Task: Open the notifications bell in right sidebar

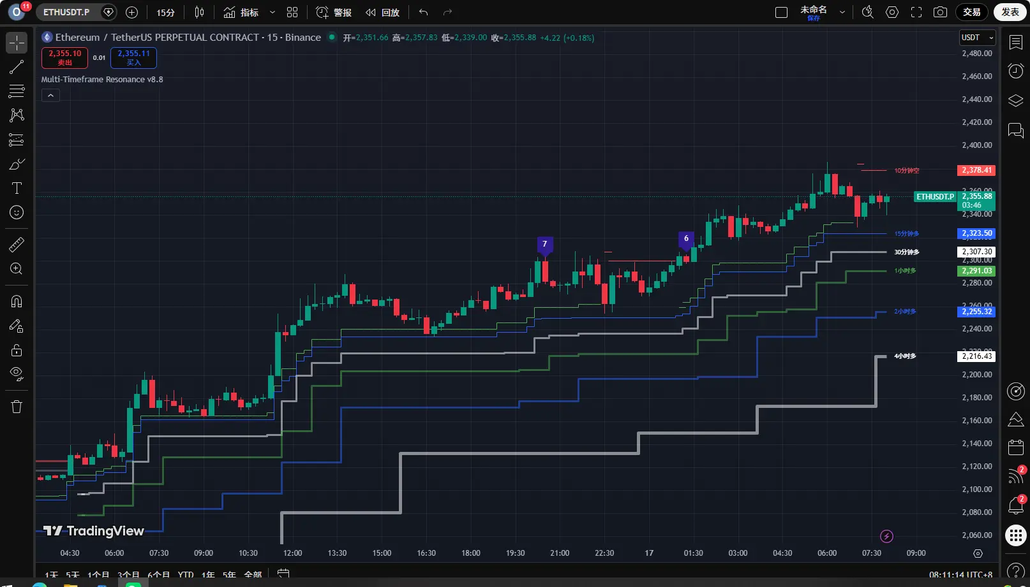Action: pyautogui.click(x=1015, y=505)
